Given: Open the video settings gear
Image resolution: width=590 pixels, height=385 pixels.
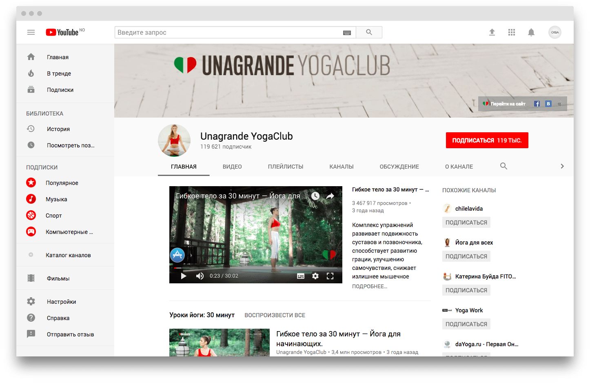Looking at the screenshot, I should pyautogui.click(x=315, y=276).
